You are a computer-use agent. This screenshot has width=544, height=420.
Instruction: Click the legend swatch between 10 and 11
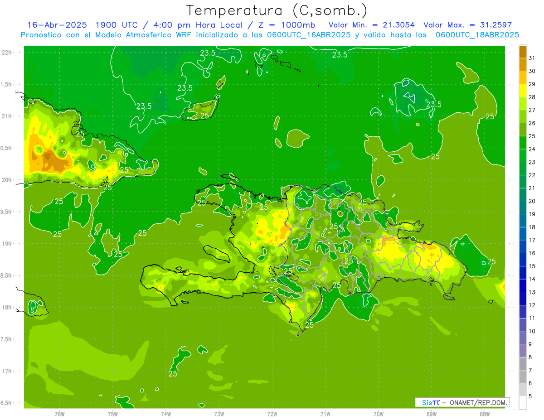[x=523, y=324]
